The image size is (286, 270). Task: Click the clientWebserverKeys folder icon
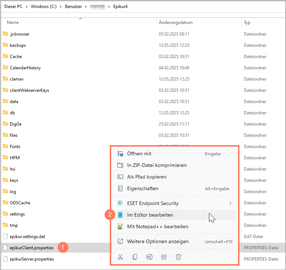pos(5,90)
